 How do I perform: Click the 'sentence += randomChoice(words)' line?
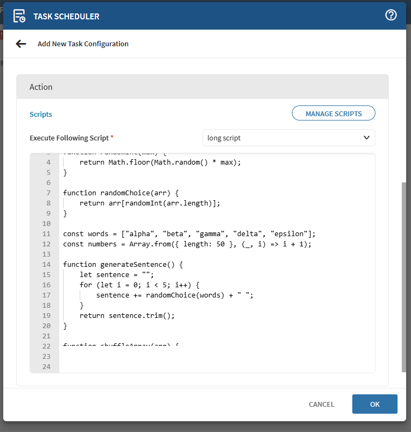pyautogui.click(x=175, y=295)
